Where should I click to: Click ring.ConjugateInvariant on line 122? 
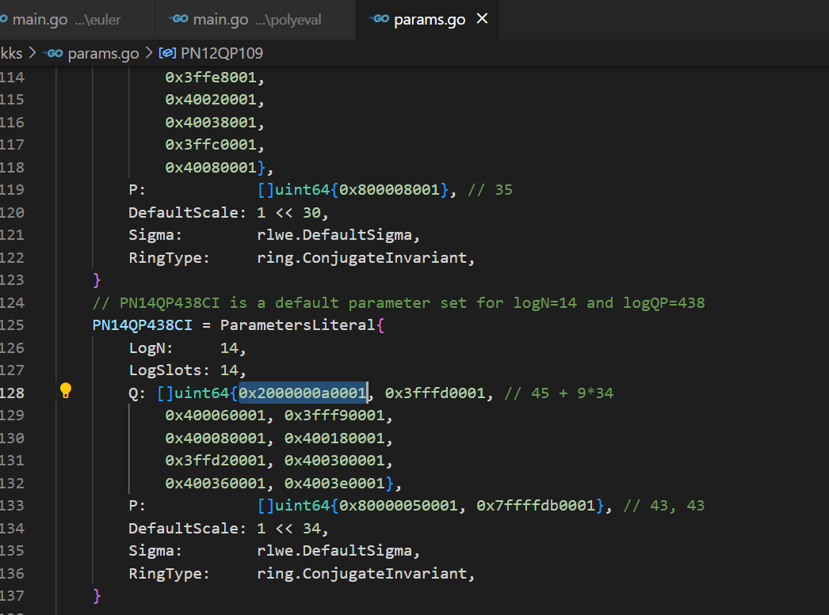pyautogui.click(x=362, y=257)
